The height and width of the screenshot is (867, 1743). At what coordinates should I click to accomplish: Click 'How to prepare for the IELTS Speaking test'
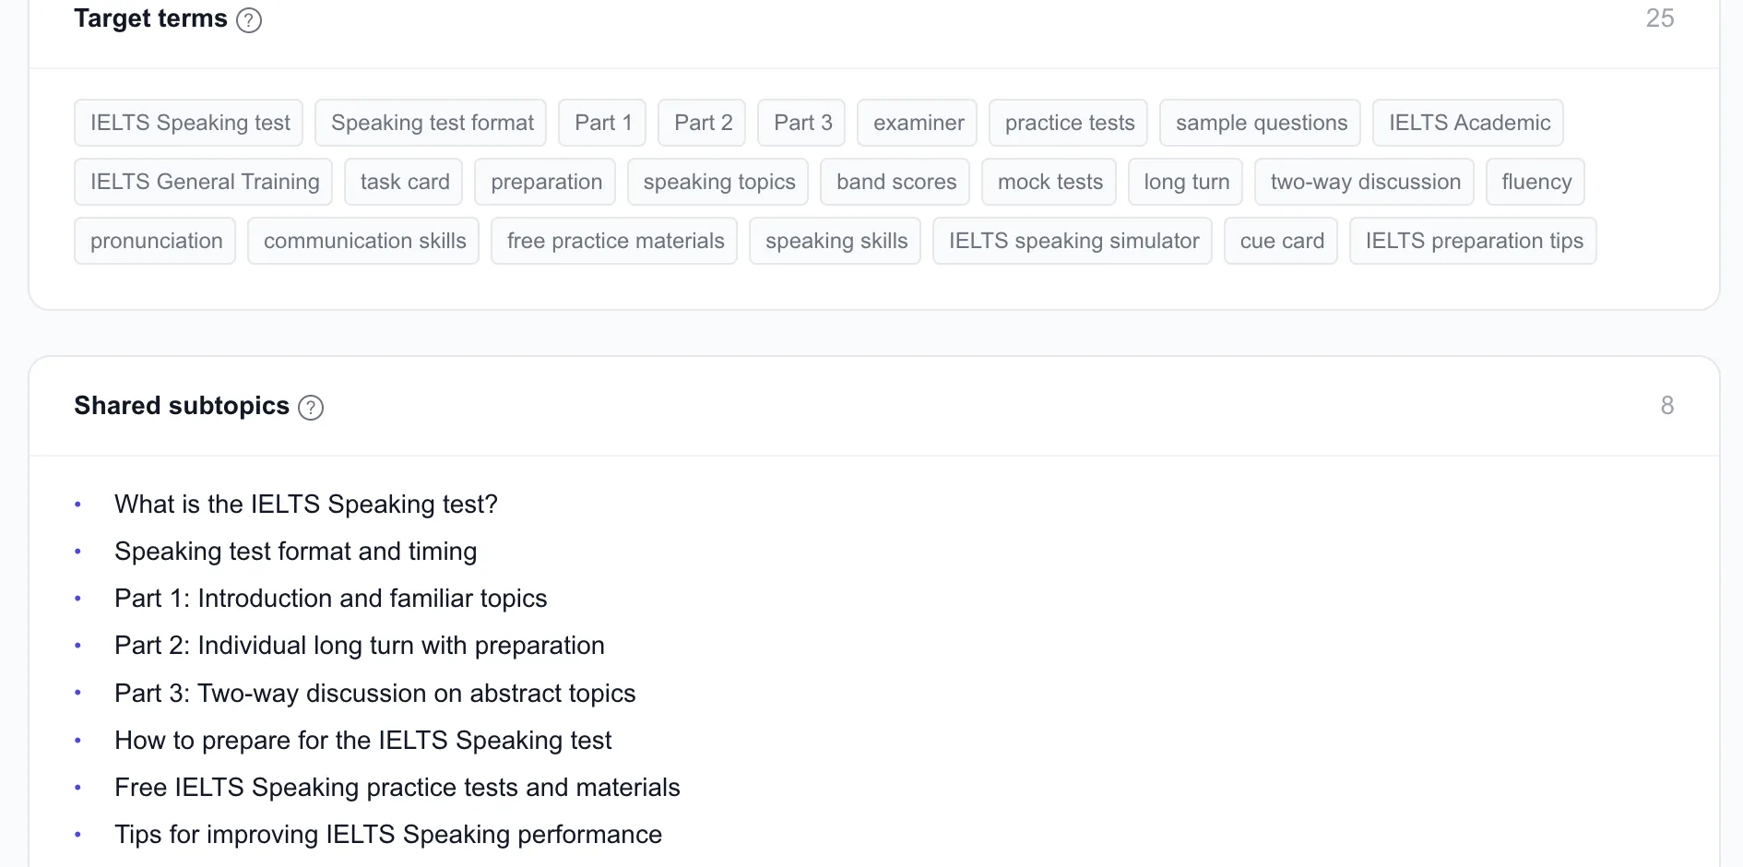coord(362,741)
